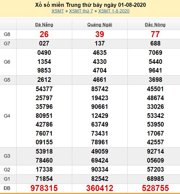Click the page title heading text

coord(90,5)
